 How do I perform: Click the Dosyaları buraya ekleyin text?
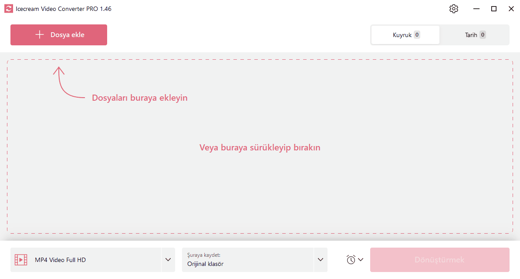pos(140,98)
